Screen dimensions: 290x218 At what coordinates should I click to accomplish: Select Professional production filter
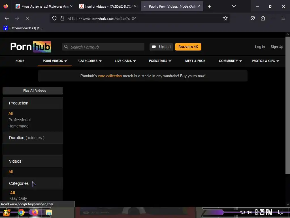pyautogui.click(x=20, y=120)
